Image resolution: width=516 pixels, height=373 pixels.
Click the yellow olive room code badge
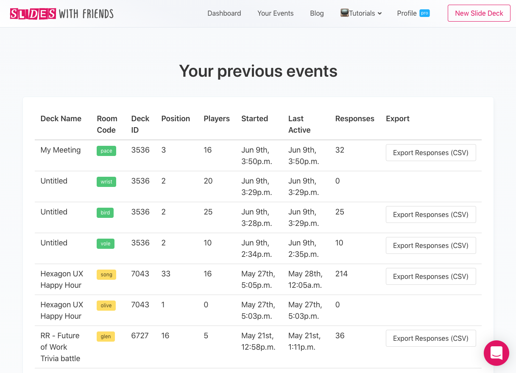106,306
